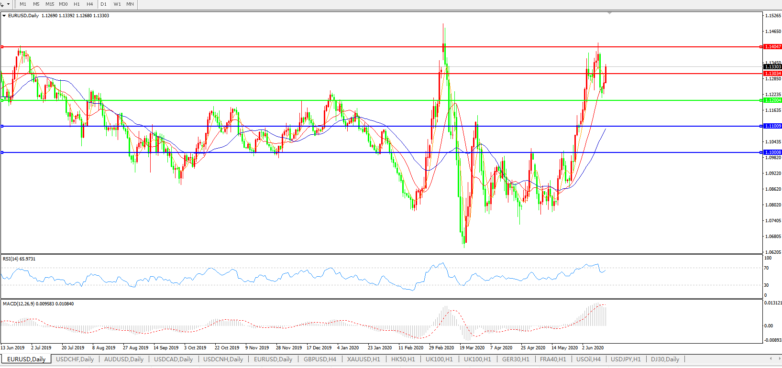This screenshot has height=368, width=782.
Task: Click the top-left toolbar tool icon
Action: point(2,4)
